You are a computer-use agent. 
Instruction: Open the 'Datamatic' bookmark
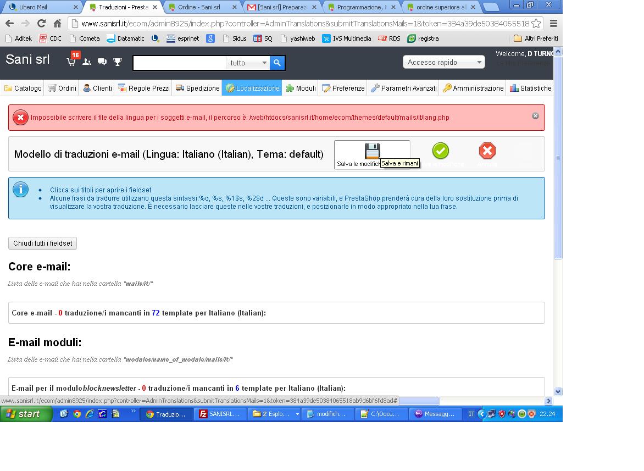(125, 38)
